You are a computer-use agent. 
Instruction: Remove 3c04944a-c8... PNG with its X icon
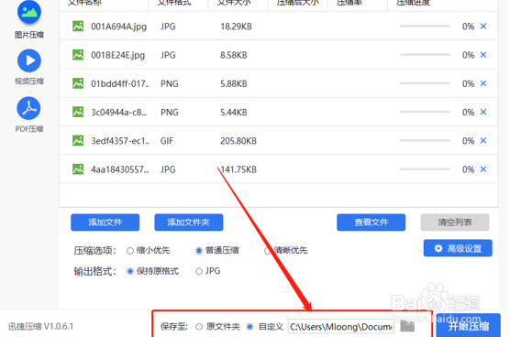pyautogui.click(x=483, y=112)
